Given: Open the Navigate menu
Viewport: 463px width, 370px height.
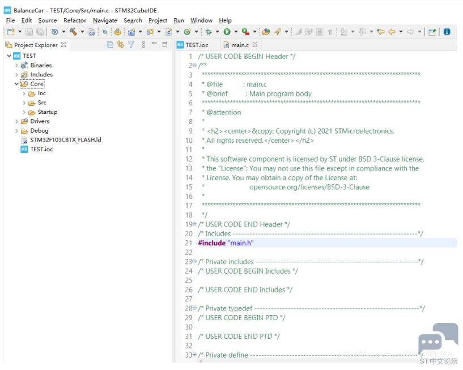Looking at the screenshot, I should (105, 20).
